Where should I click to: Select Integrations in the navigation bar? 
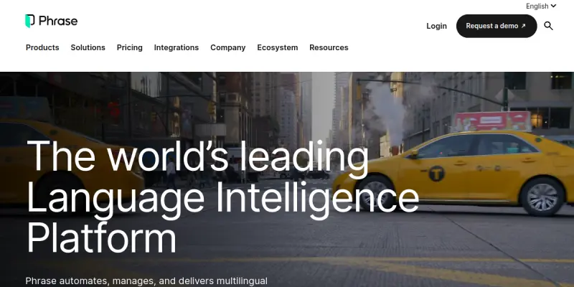pyautogui.click(x=177, y=47)
